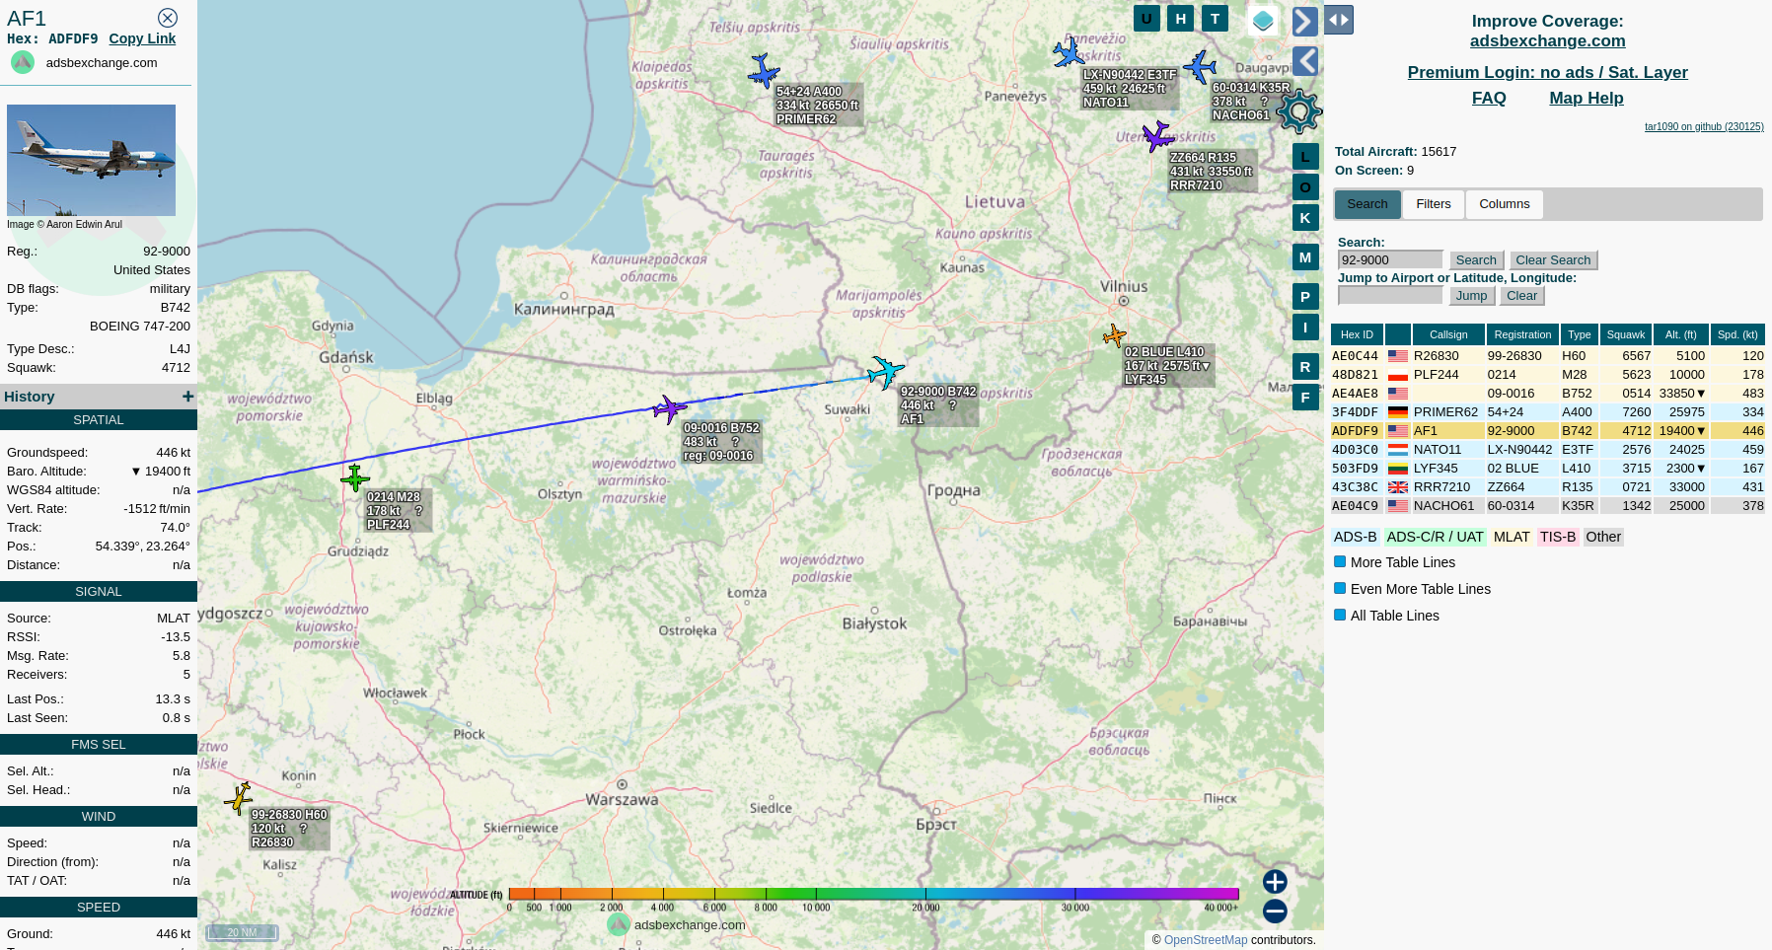Toggle the double-arrow sidebar width icon
This screenshot has height=950, width=1772.
[x=1339, y=20]
